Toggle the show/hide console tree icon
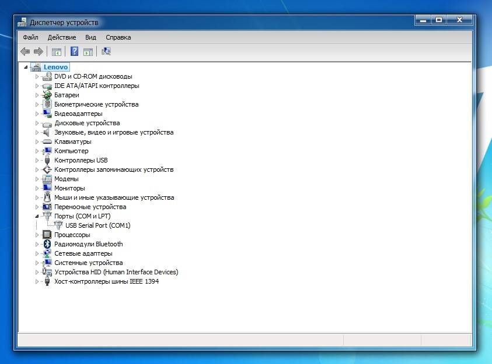 pos(57,52)
